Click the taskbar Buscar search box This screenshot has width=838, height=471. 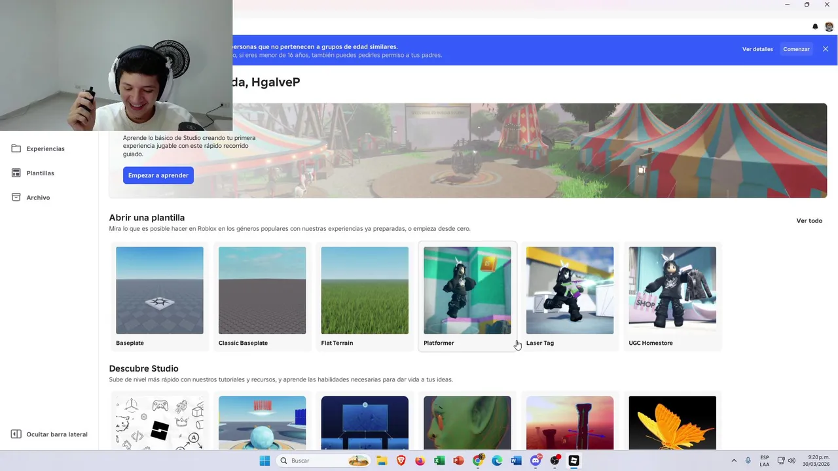pos(323,461)
